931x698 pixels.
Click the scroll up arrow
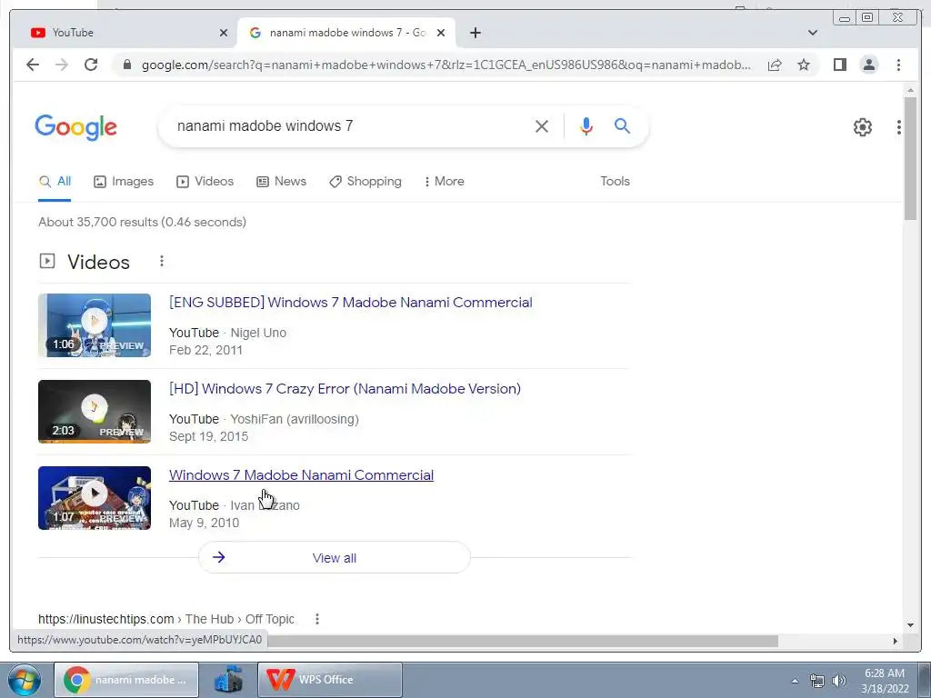(910, 90)
